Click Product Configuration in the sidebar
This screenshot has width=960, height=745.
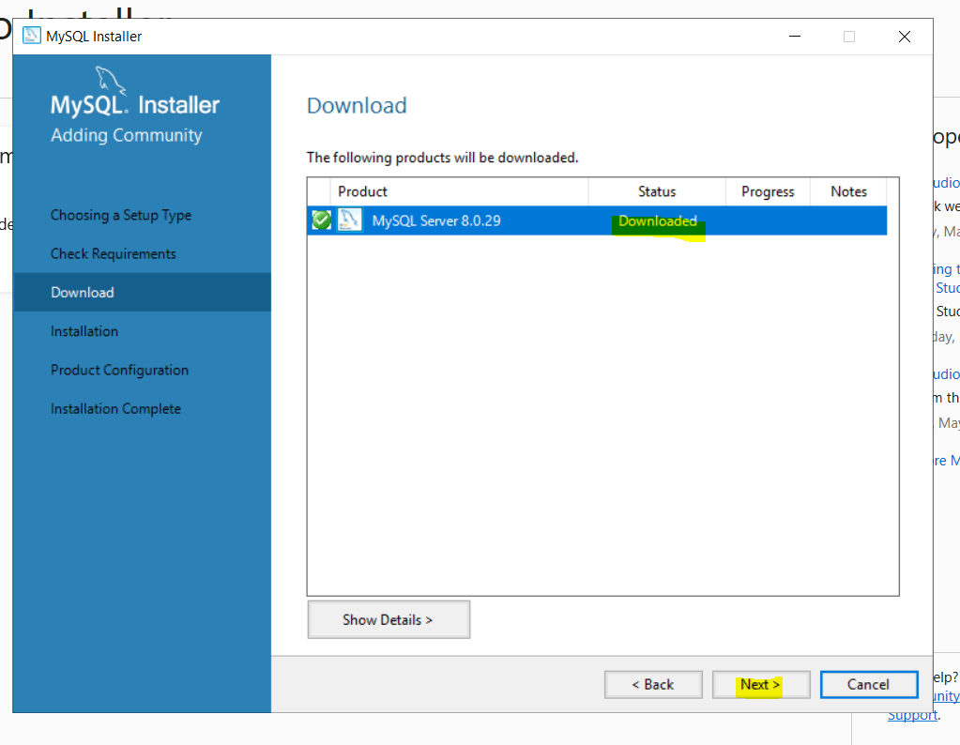pos(118,370)
